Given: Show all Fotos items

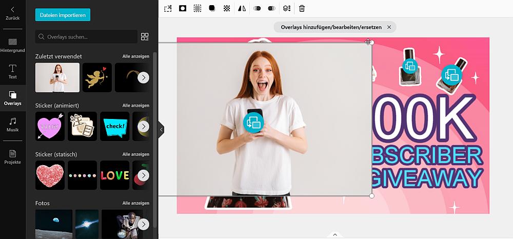Looking at the screenshot, I should (136, 203).
